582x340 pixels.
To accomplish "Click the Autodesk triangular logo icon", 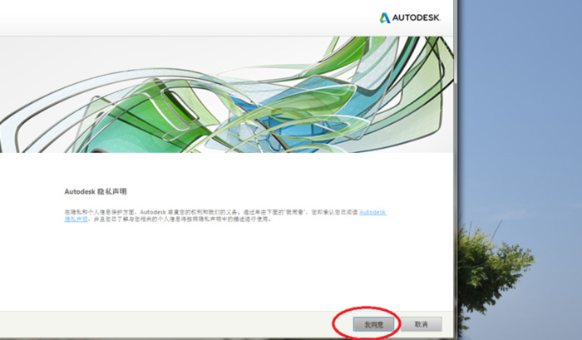I will point(386,17).
